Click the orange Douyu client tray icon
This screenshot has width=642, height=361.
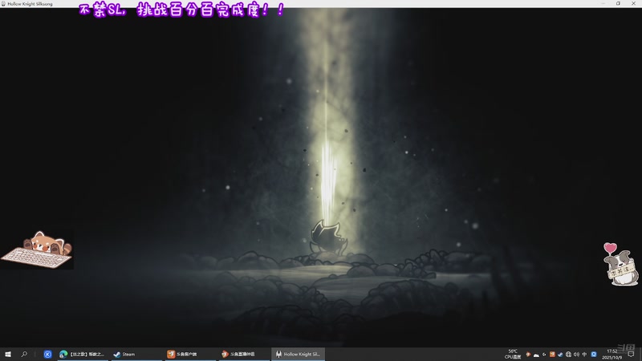pos(552,355)
